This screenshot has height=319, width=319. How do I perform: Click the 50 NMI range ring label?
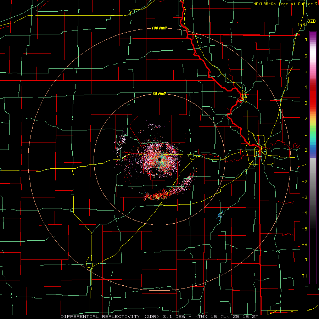pos(159,94)
